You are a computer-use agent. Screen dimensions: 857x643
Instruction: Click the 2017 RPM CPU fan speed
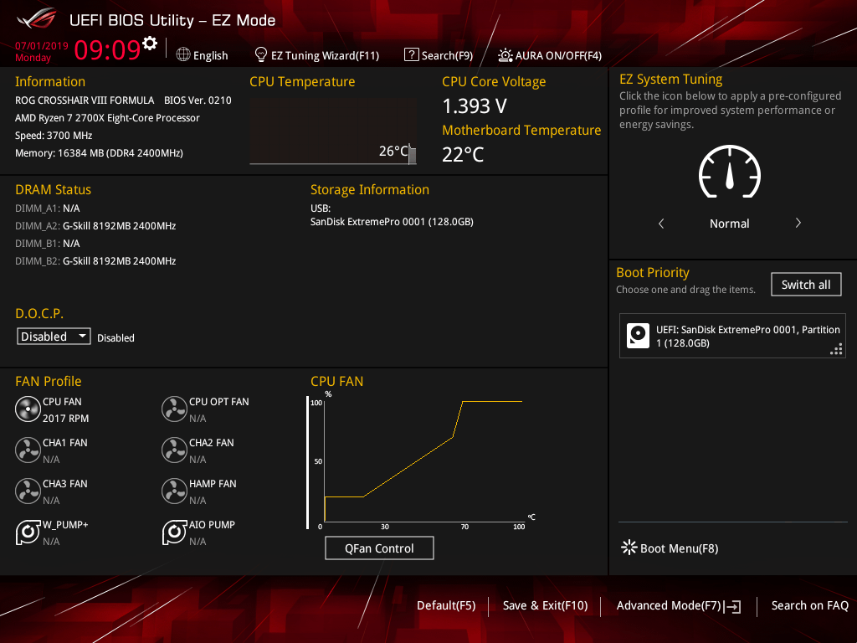click(x=65, y=419)
